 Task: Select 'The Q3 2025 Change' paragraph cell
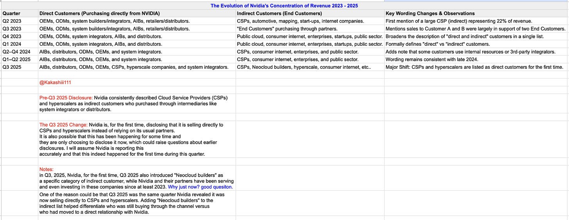click(x=137, y=139)
